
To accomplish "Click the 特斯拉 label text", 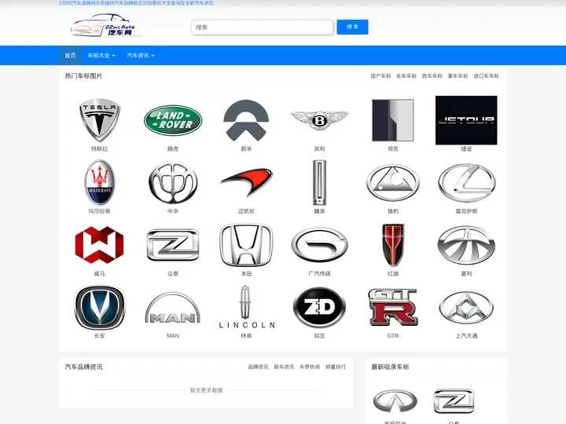I will (x=100, y=148).
